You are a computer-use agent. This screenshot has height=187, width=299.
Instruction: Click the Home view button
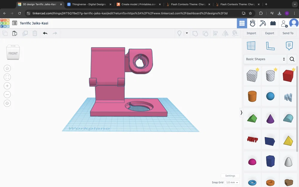click(7, 68)
